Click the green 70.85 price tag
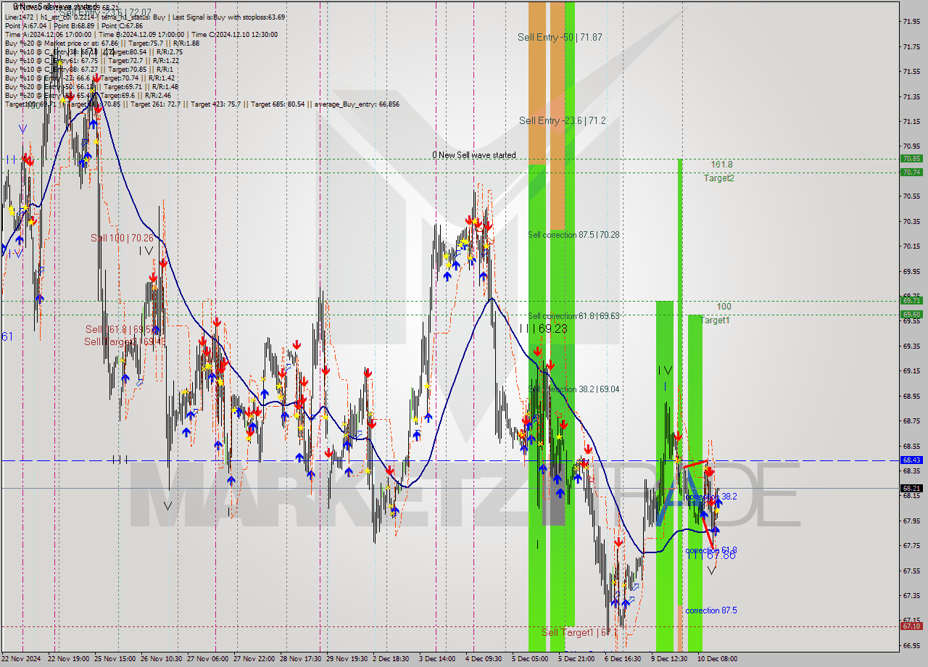 tap(911, 159)
